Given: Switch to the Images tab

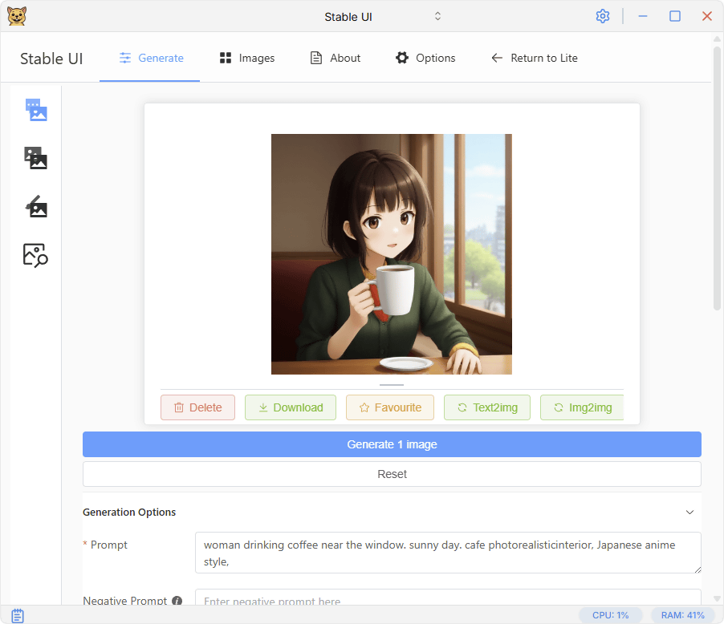Looking at the screenshot, I should [247, 58].
